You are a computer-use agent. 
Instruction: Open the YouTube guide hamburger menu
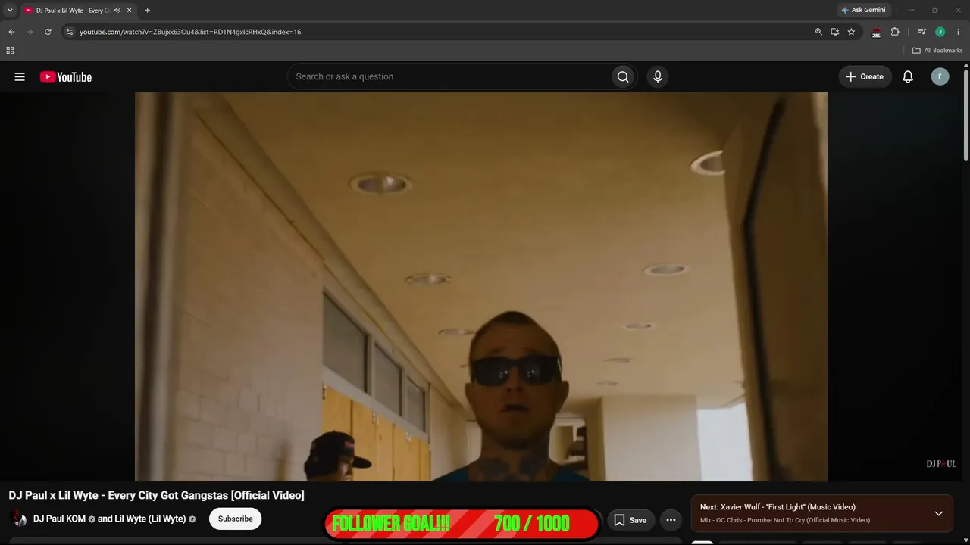(20, 76)
